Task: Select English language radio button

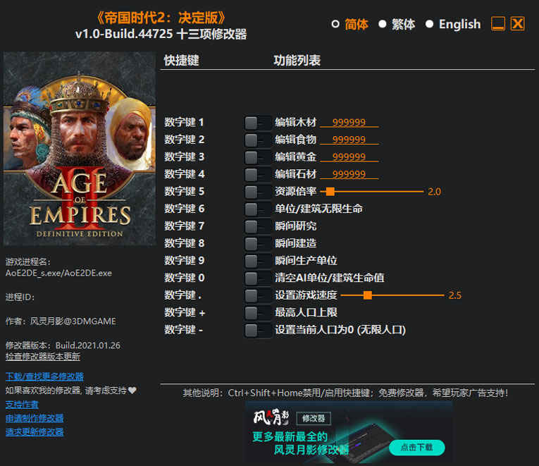Action: (429, 24)
